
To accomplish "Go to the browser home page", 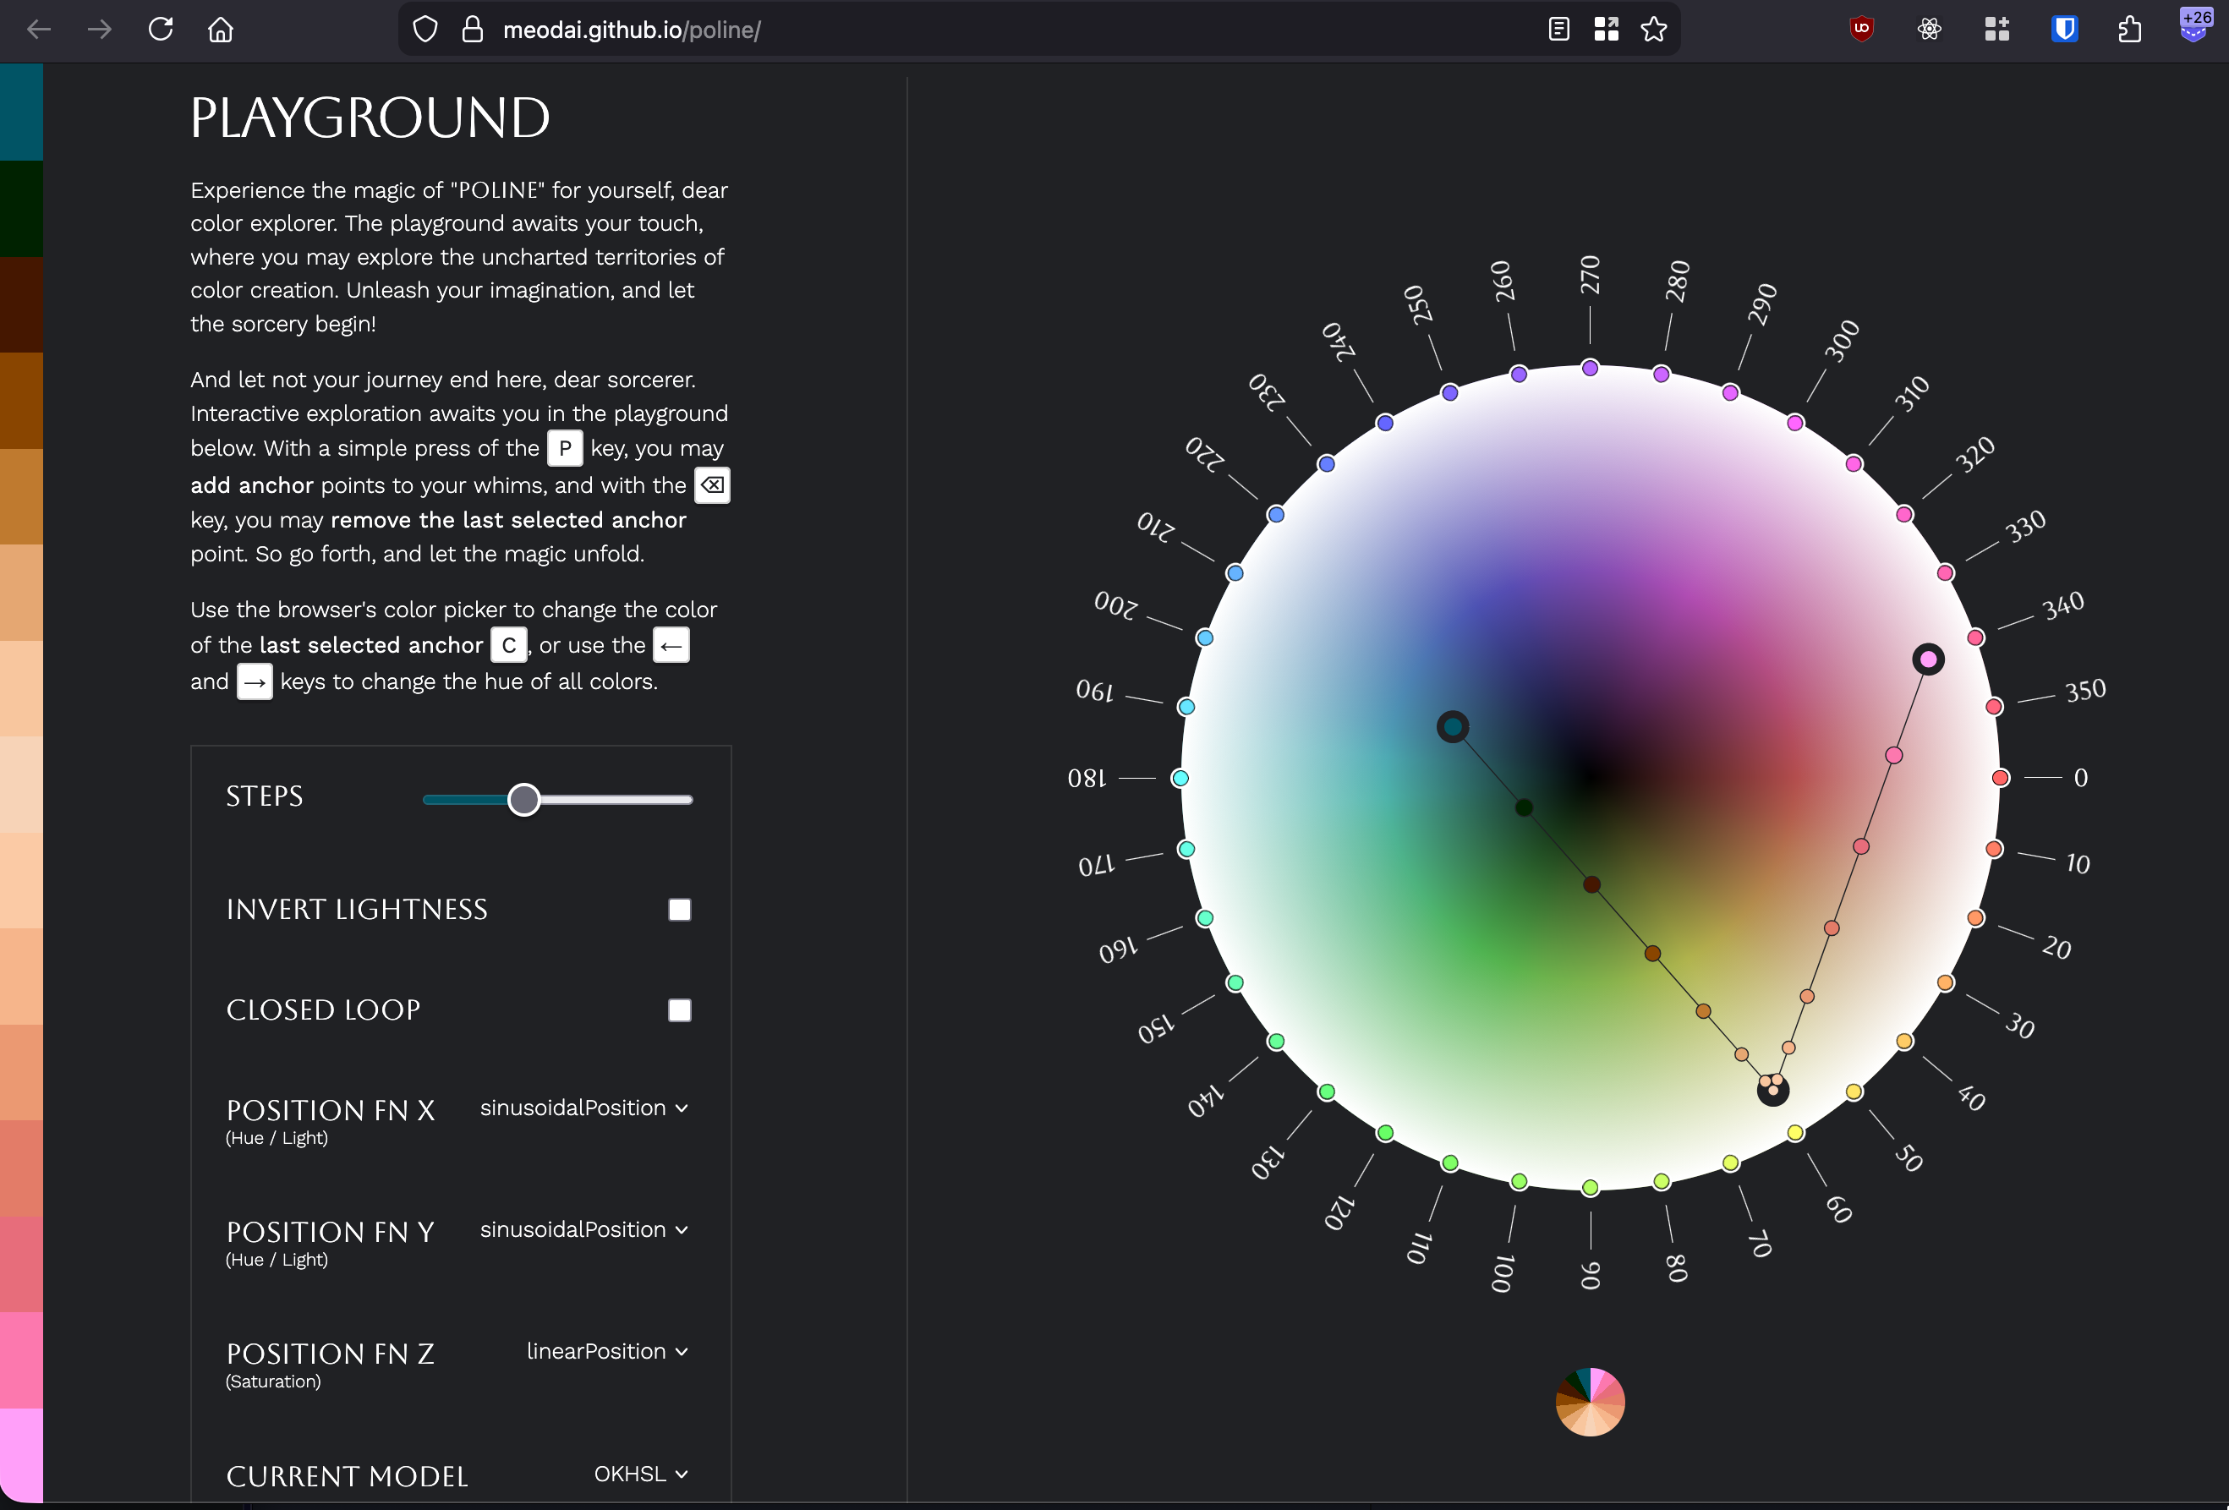I will point(221,30).
